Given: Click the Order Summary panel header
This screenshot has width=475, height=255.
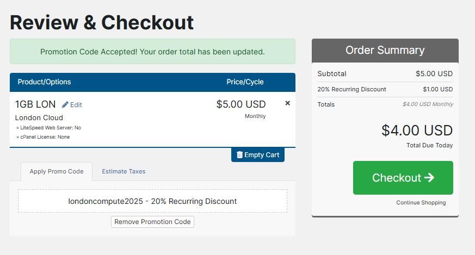Looking at the screenshot, I should click(x=385, y=50).
